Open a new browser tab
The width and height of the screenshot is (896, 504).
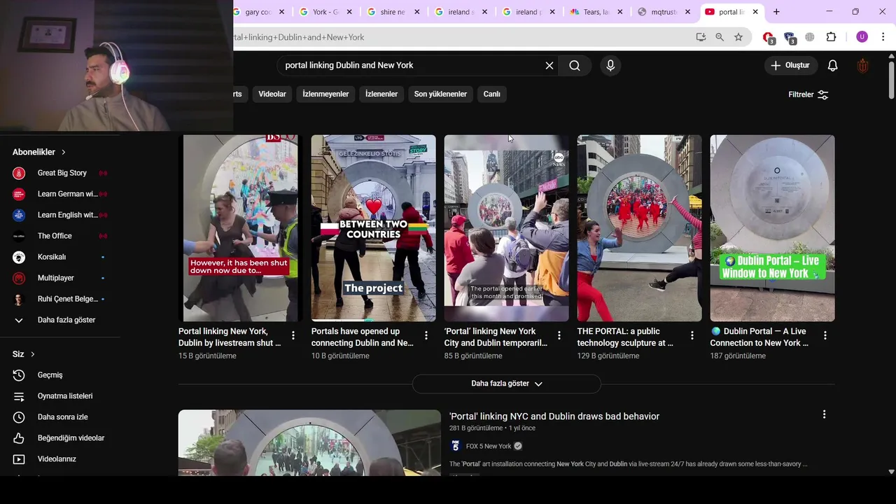pyautogui.click(x=776, y=12)
